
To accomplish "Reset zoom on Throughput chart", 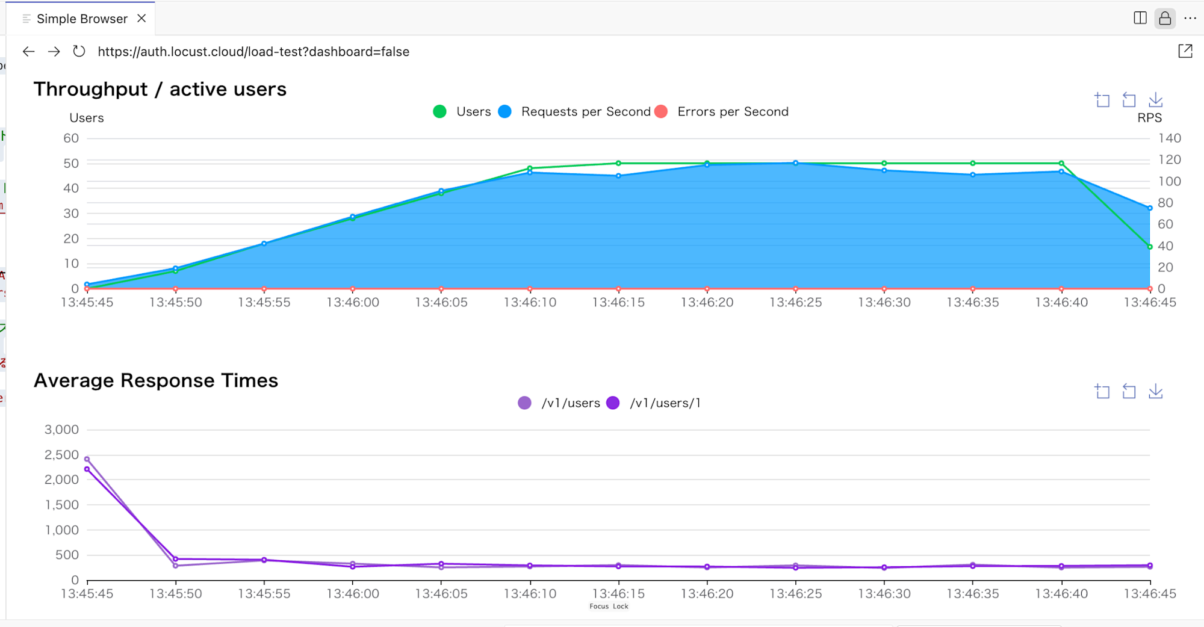I will tap(1129, 100).
